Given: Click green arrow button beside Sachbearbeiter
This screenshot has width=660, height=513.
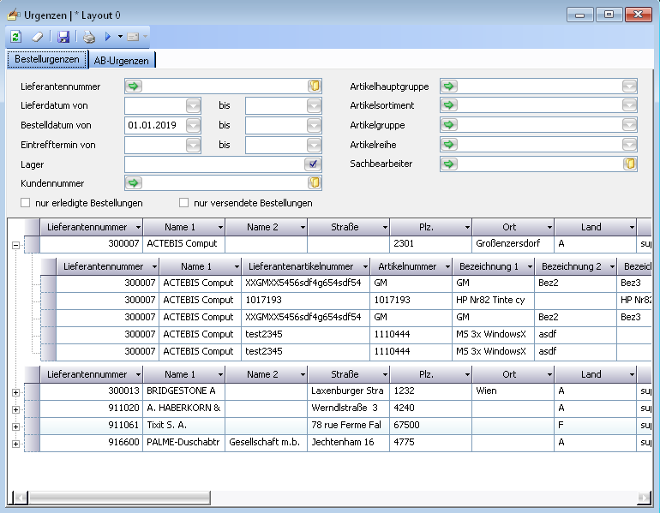Looking at the screenshot, I should pos(448,164).
